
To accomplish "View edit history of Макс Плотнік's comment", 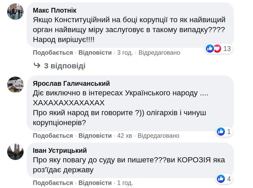I will [159, 53].
